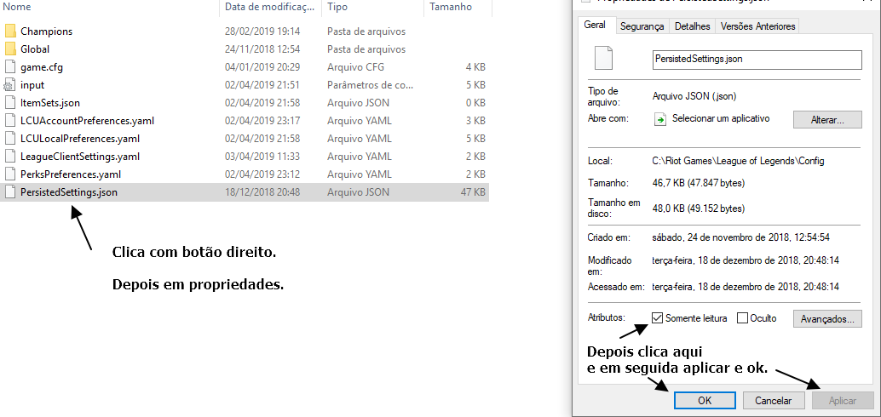Viewport: 881px width, 417px height.
Task: Confirm with the OK button
Action: point(705,401)
